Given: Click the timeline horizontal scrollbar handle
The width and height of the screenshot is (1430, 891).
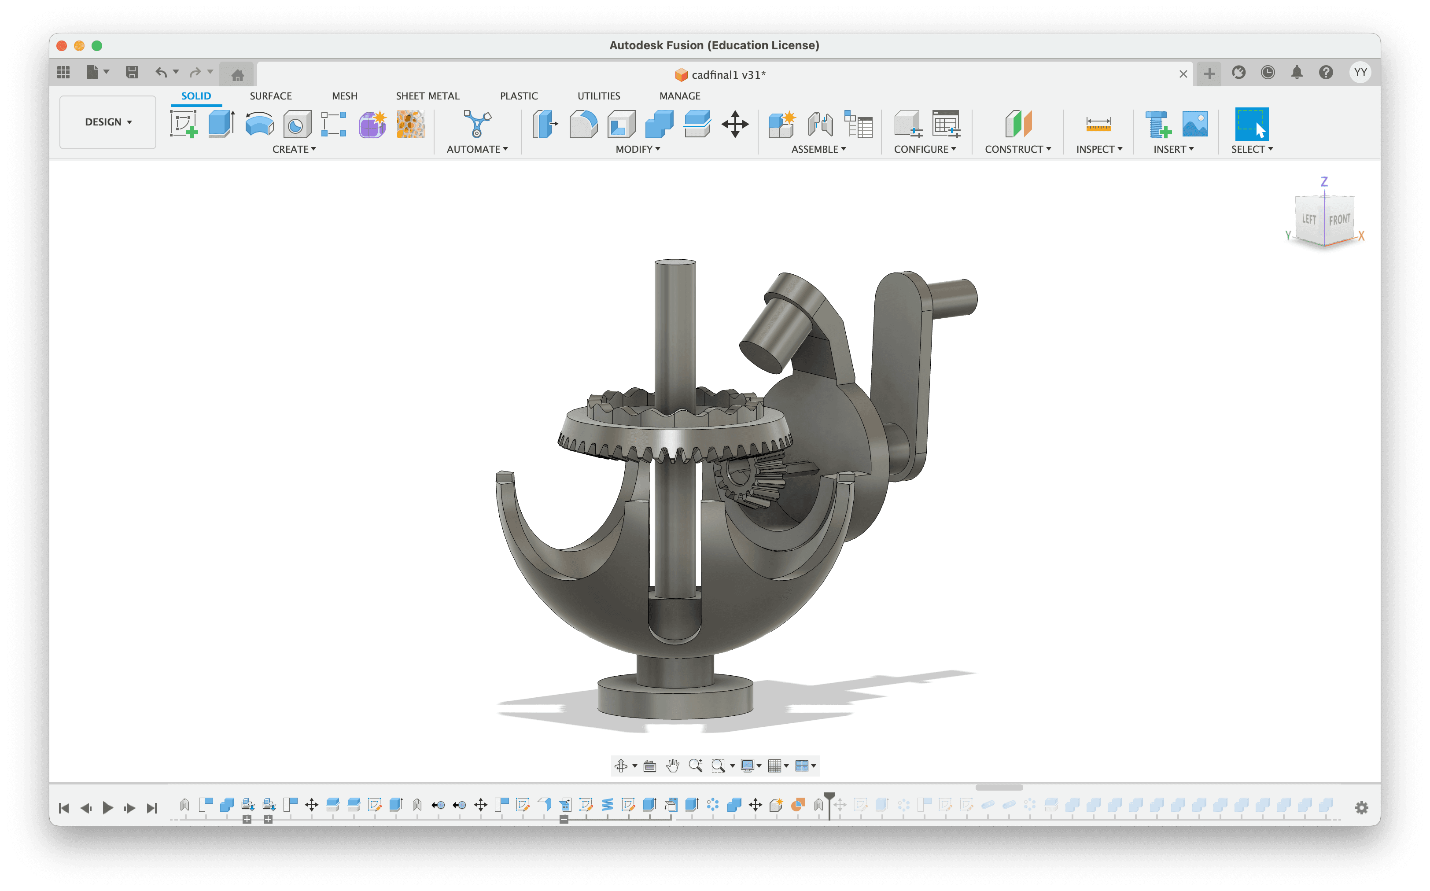Looking at the screenshot, I should 999,787.
